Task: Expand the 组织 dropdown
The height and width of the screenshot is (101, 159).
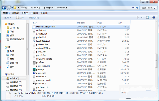Action: click(8, 18)
